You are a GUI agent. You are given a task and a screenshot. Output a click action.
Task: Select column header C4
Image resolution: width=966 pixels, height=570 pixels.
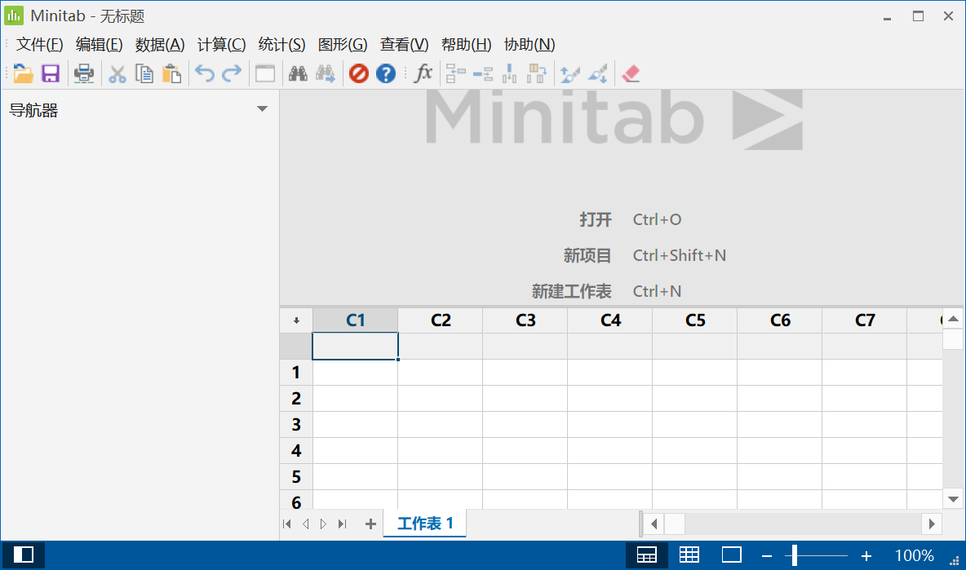tap(610, 320)
